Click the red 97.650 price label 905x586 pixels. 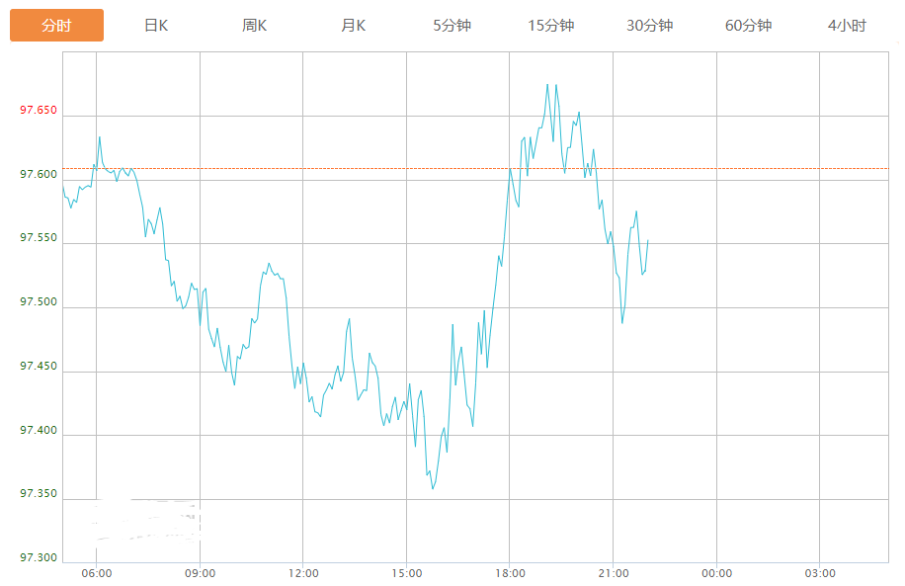click(x=39, y=111)
